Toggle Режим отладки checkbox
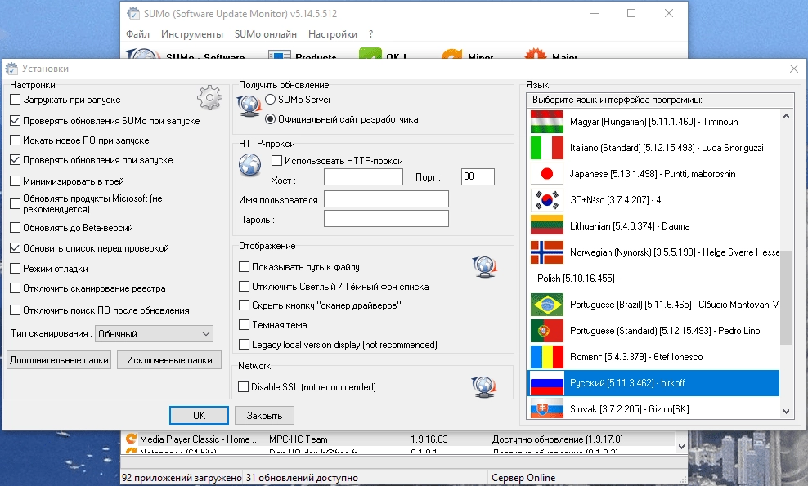 [16, 268]
